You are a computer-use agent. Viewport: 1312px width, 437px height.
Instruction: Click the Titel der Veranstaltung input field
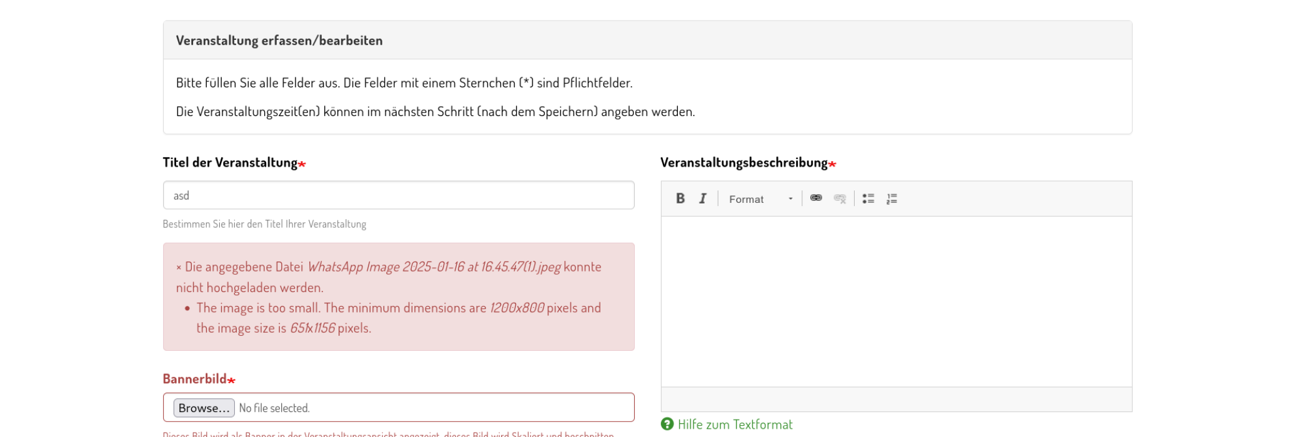[399, 195]
